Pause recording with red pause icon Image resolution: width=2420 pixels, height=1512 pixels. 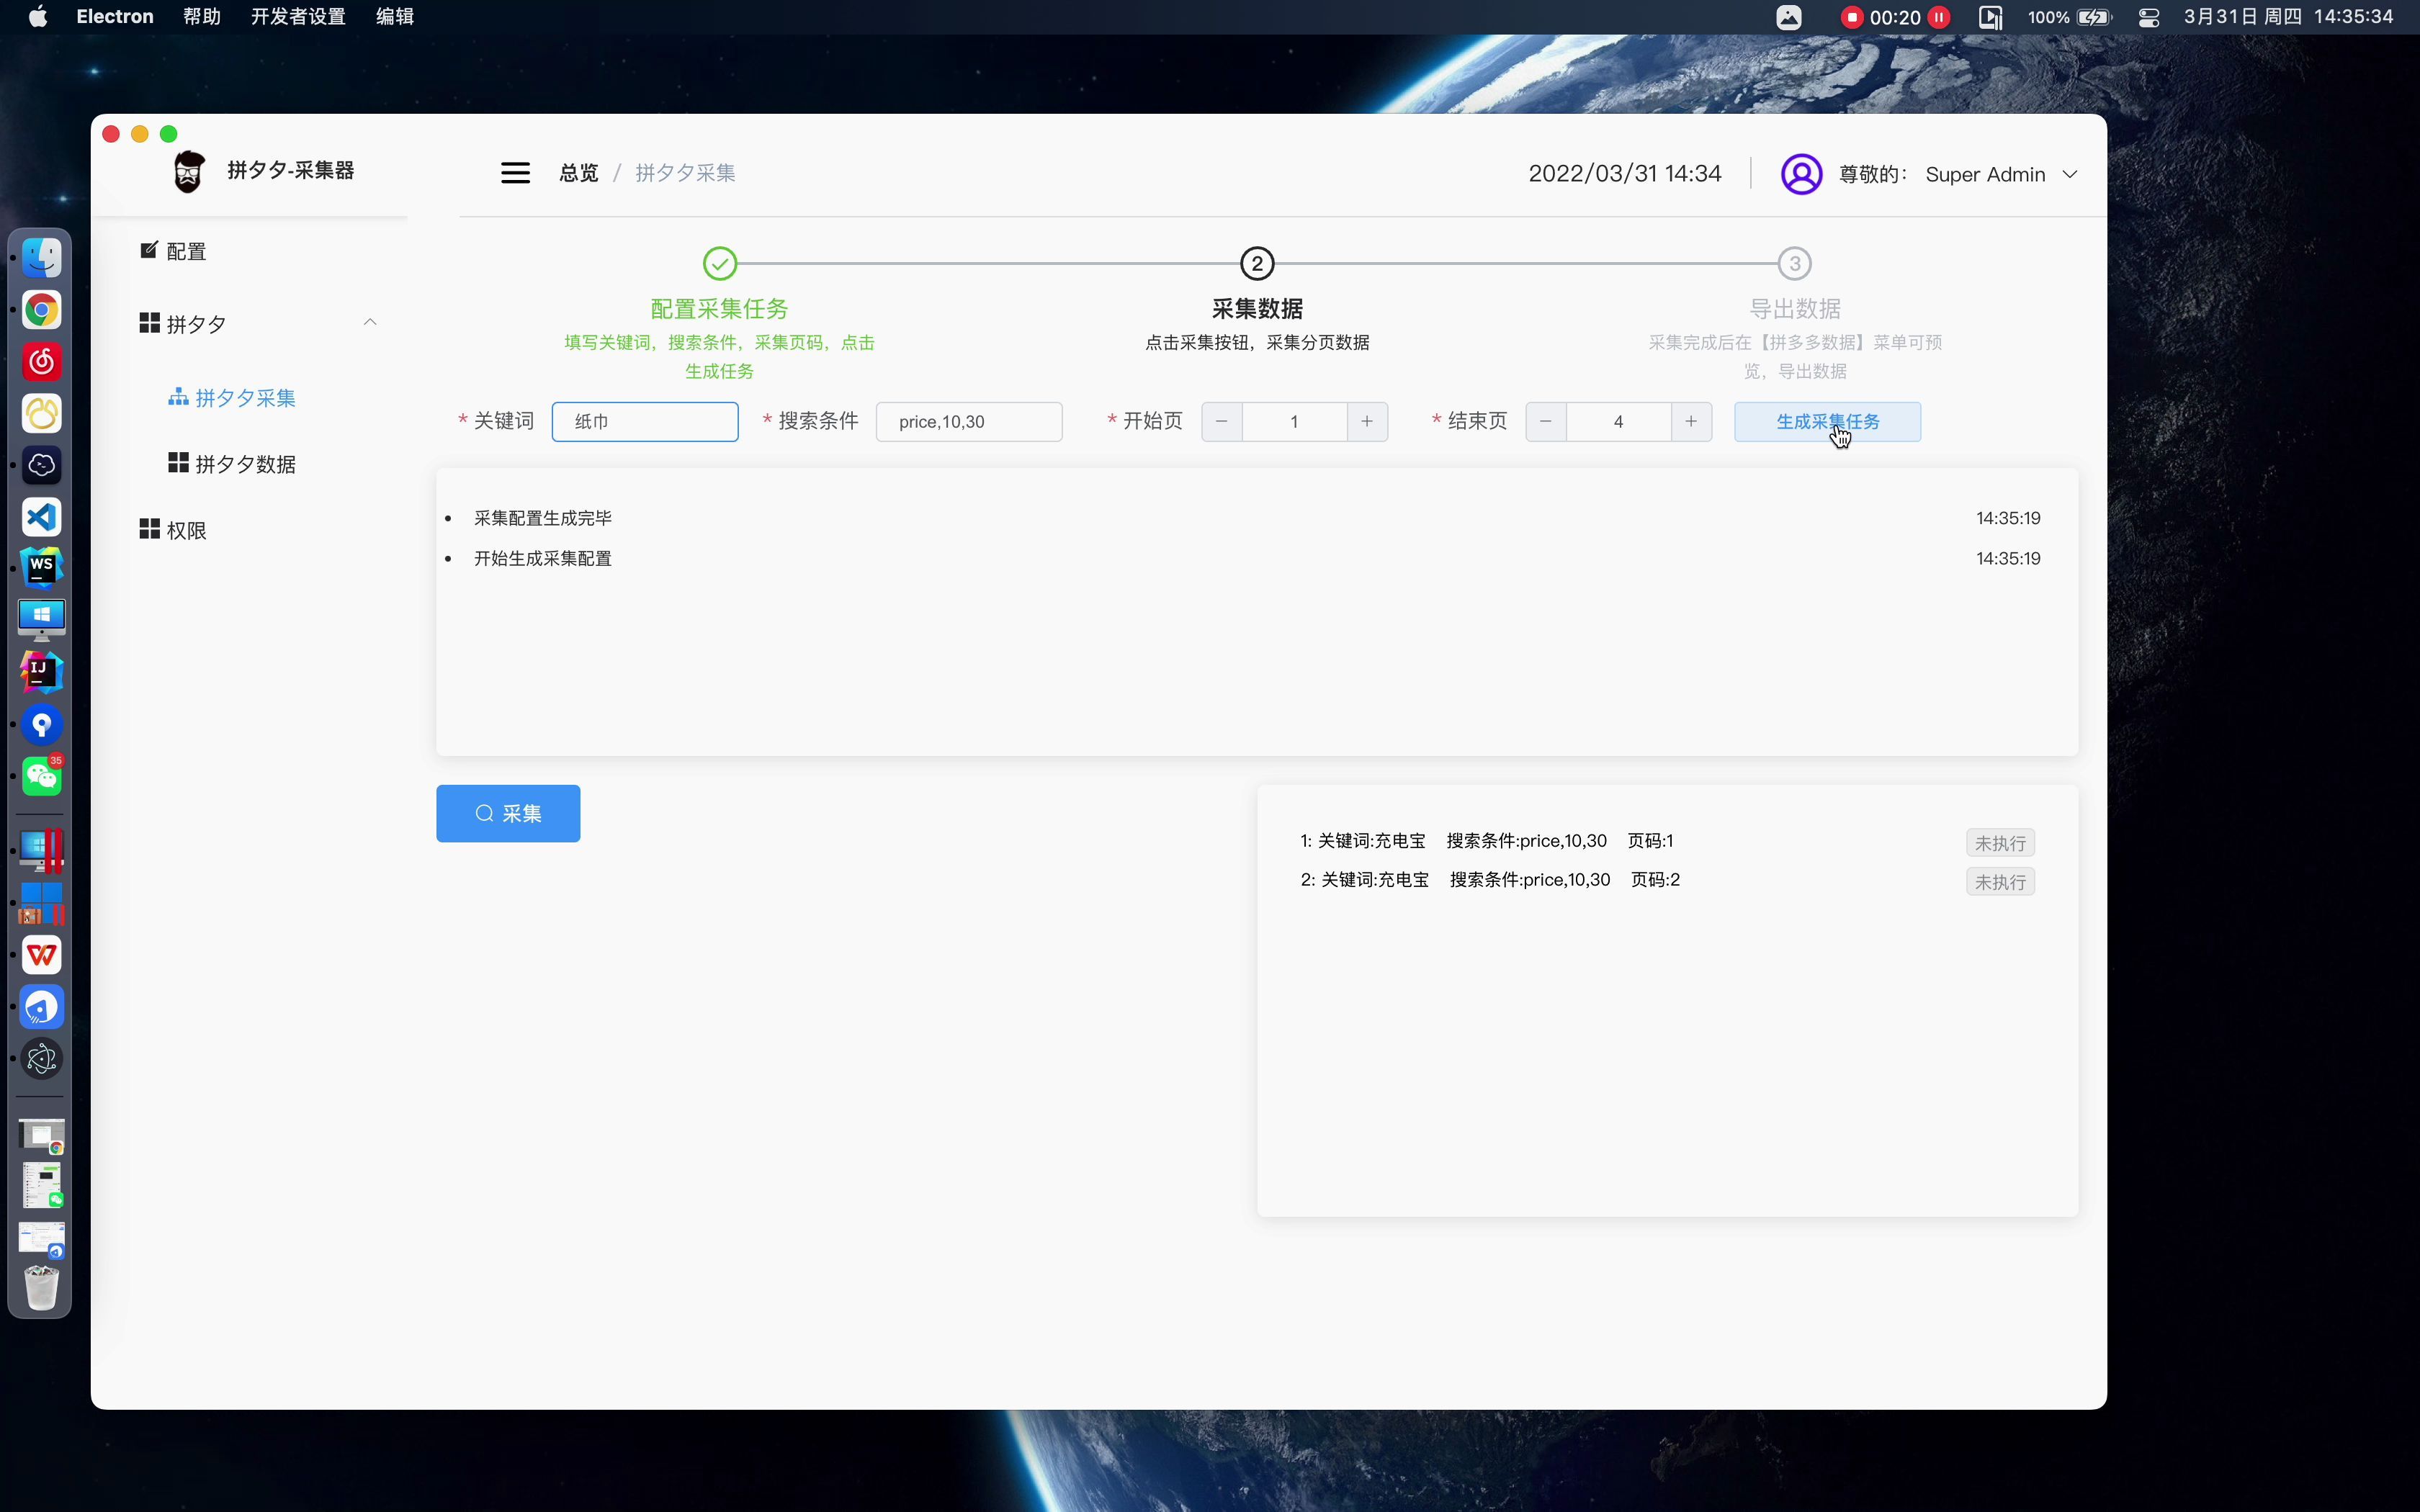click(x=1939, y=17)
